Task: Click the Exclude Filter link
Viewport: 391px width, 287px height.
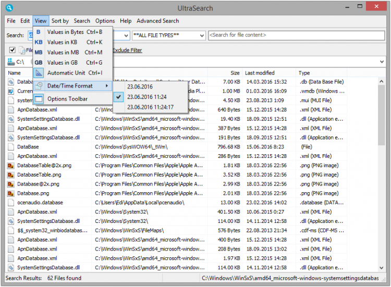Action: click(x=127, y=51)
